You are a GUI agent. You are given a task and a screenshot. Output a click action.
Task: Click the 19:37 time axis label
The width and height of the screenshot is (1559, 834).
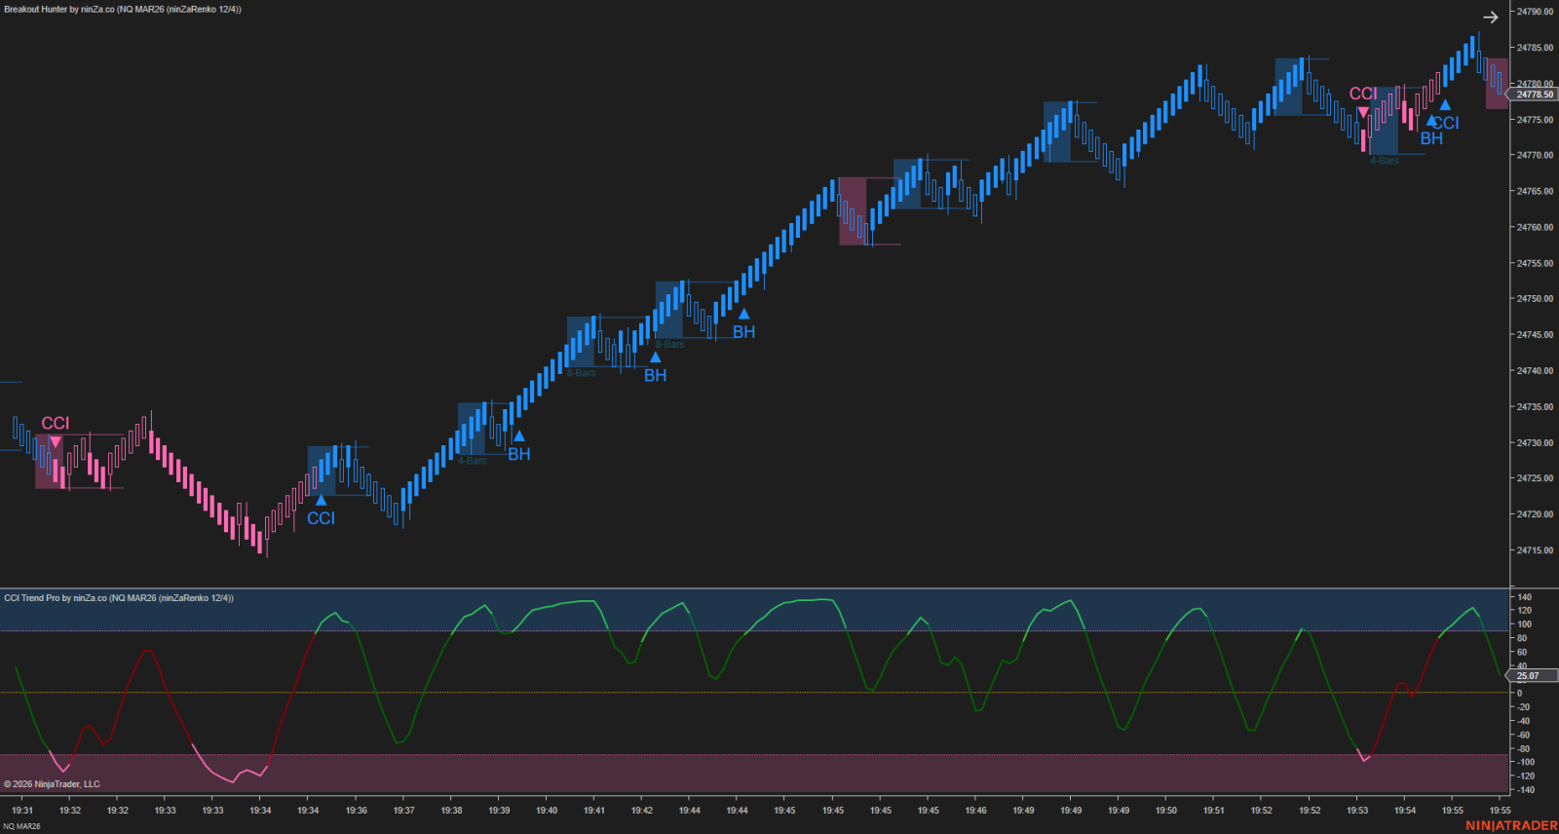click(x=404, y=811)
